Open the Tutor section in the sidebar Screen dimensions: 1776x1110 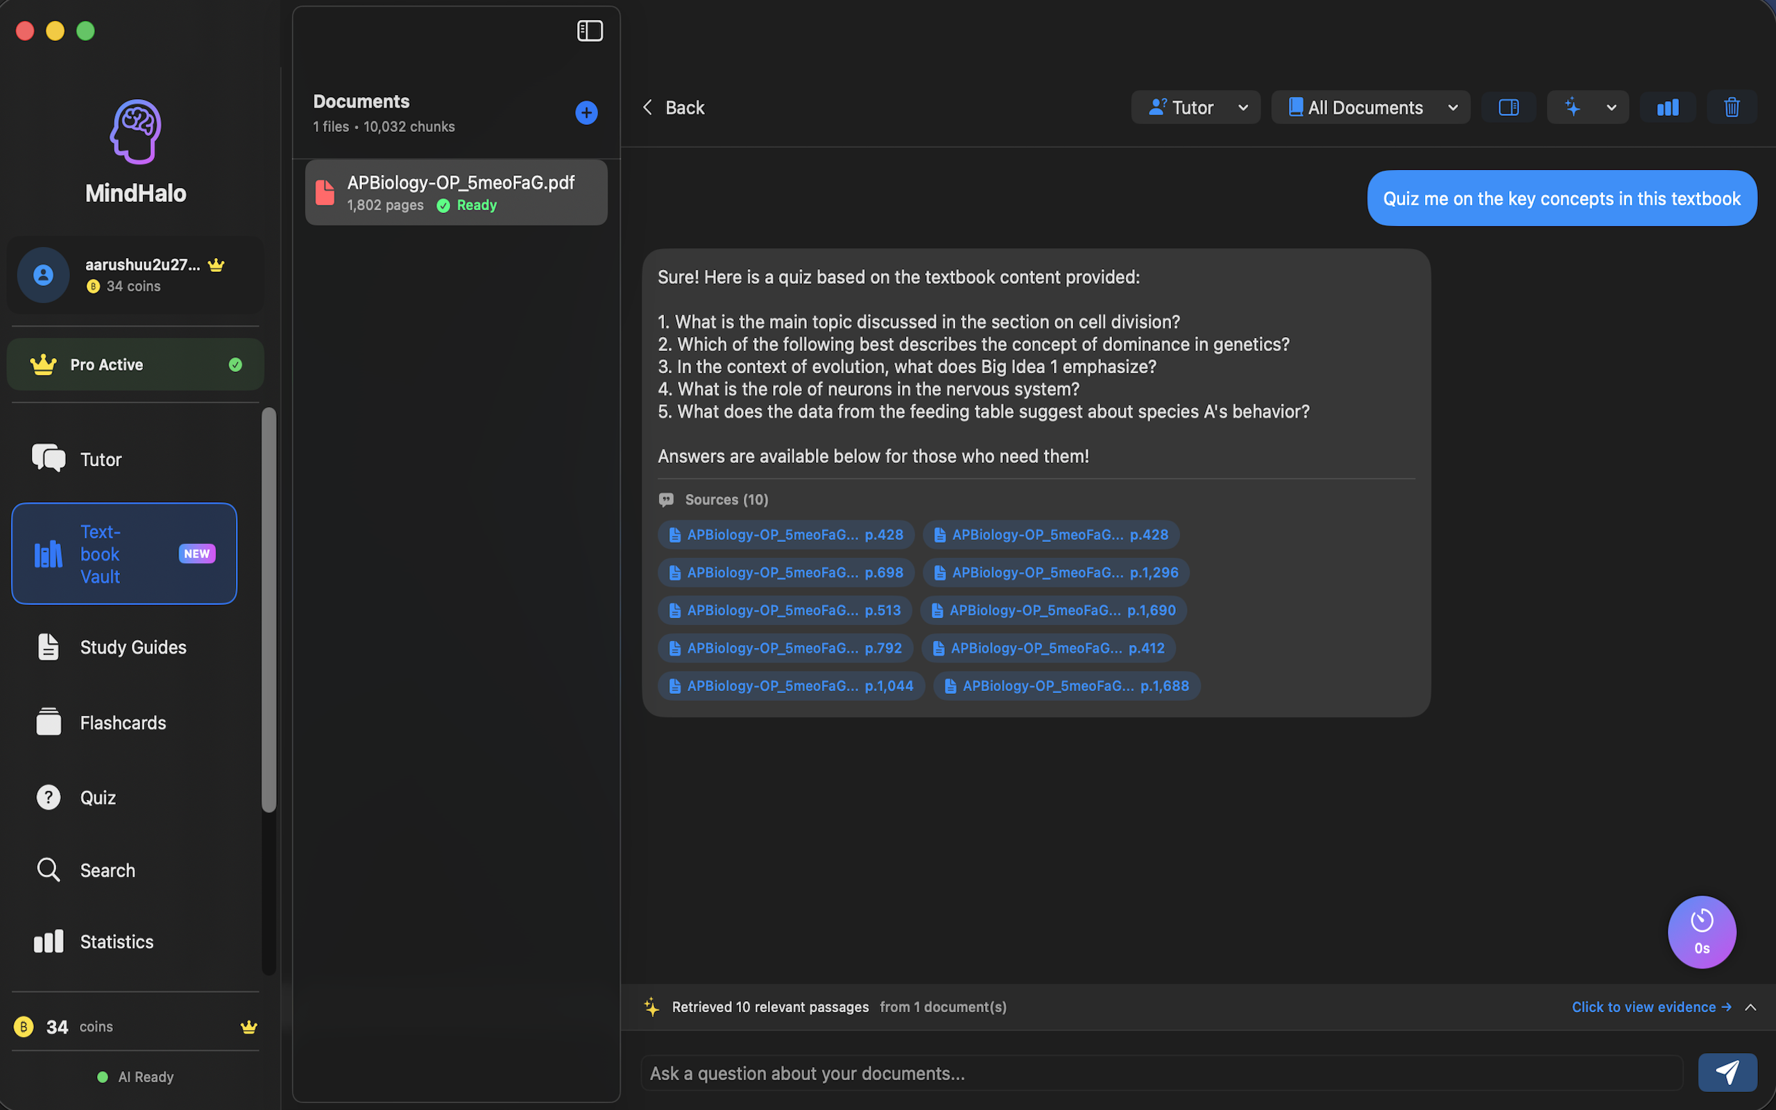101,458
